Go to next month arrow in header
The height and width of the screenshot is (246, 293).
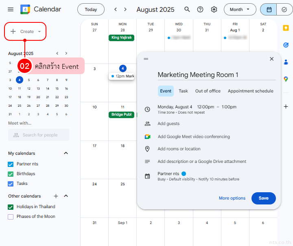125,9
